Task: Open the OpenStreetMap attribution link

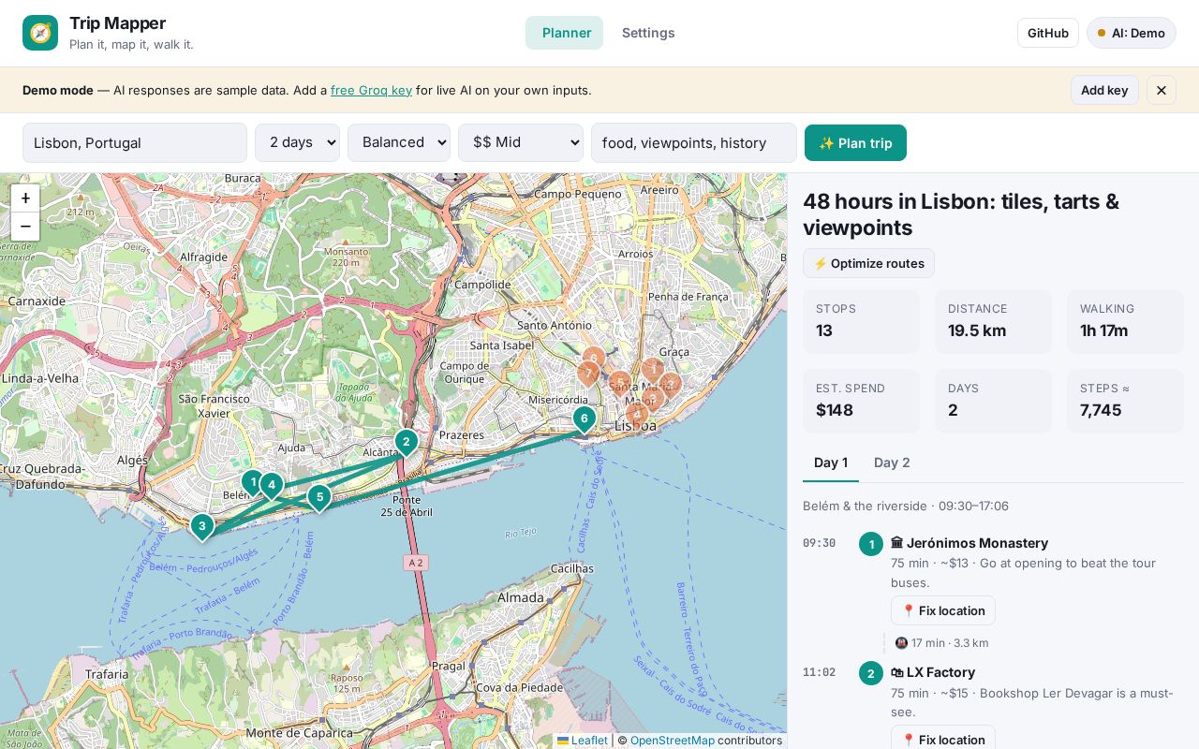Action: 672,741
